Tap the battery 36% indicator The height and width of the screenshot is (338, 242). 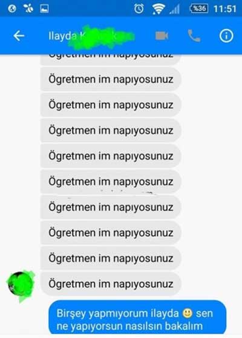[x=199, y=8]
